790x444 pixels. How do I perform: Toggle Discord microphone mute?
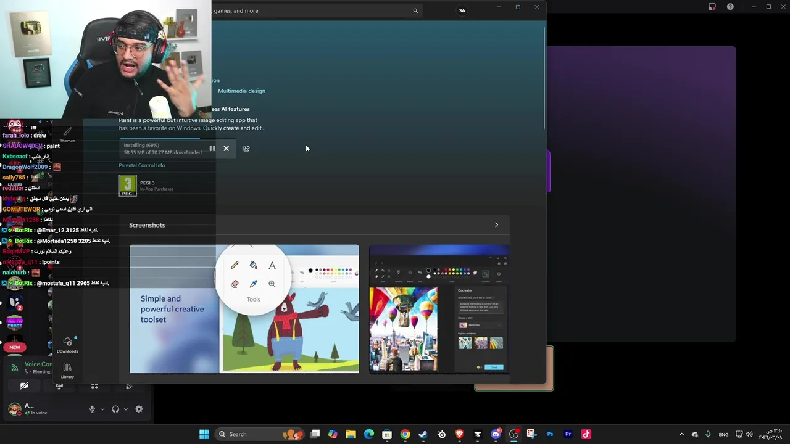(x=92, y=409)
